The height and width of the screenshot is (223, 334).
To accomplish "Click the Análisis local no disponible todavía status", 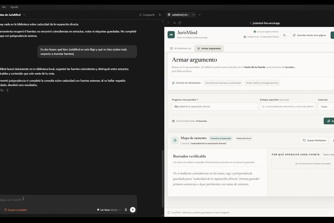I will click(x=261, y=37).
